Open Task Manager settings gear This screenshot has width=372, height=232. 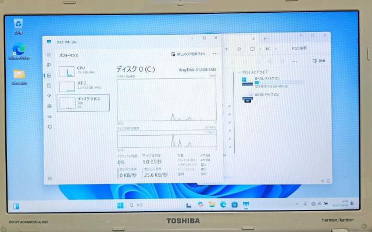click(x=50, y=179)
